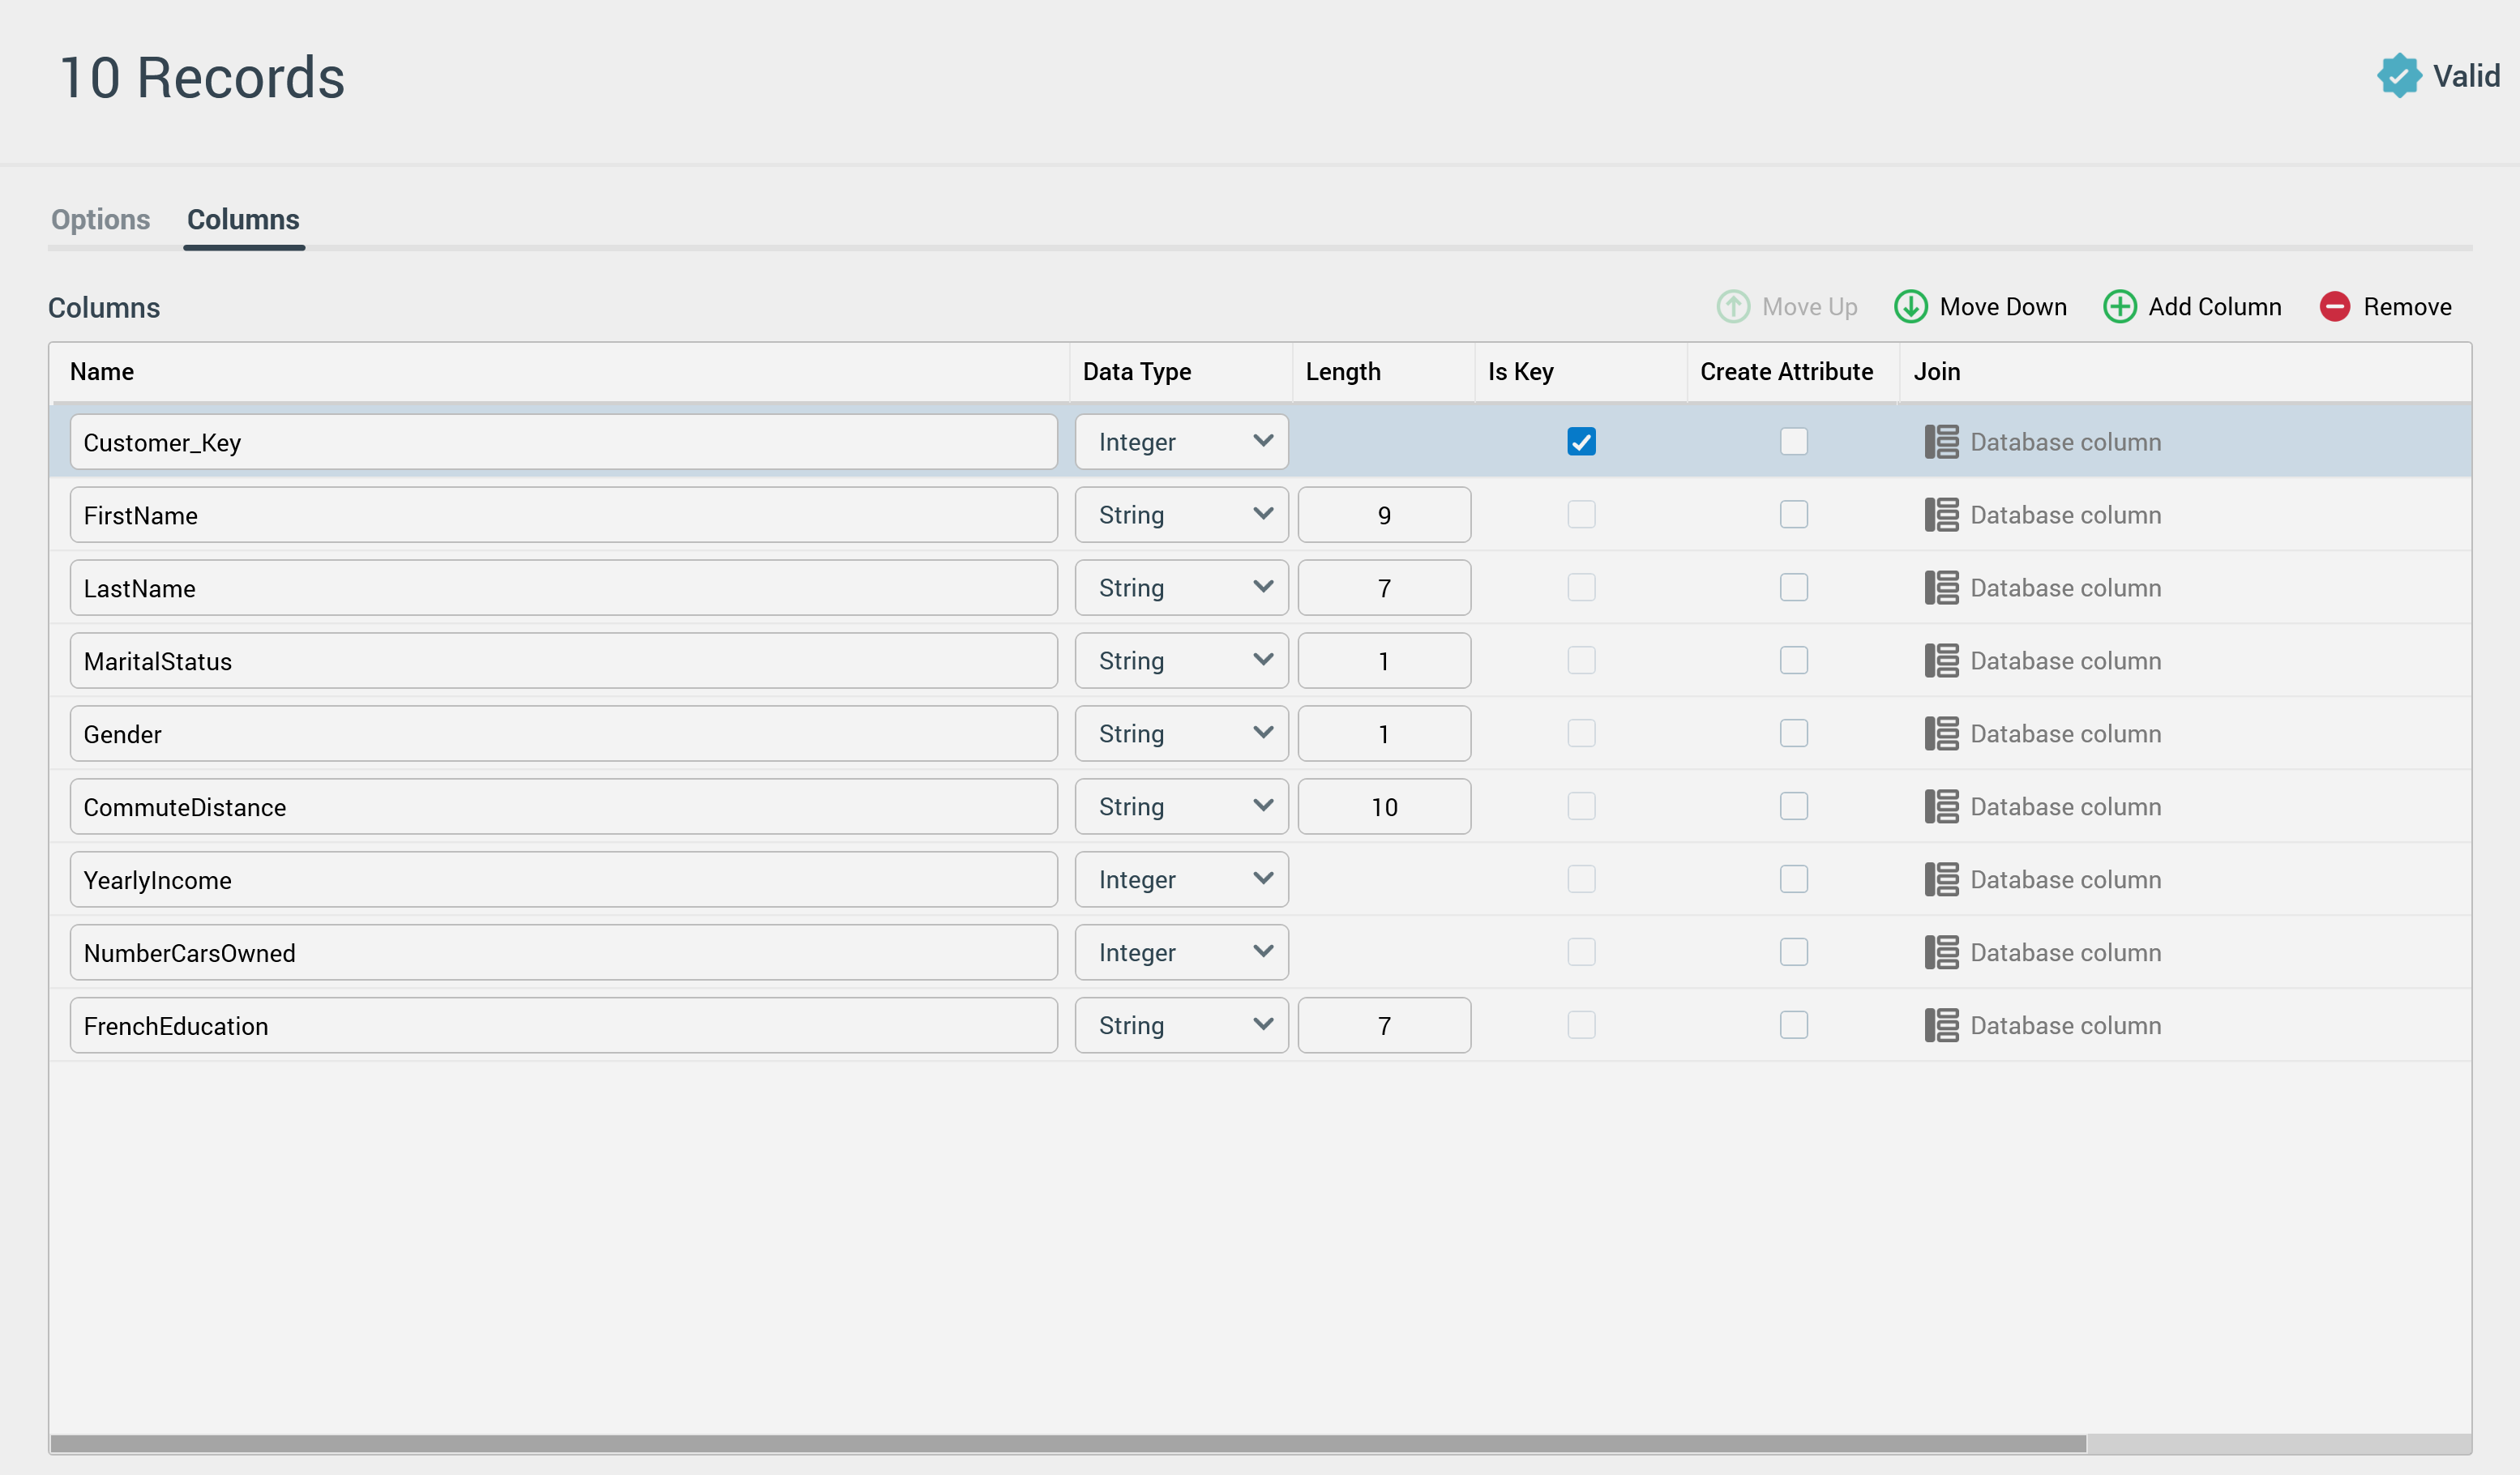Click the Move Down arrow icon
Screen dimensions: 2520x1475
click(x=1910, y=306)
